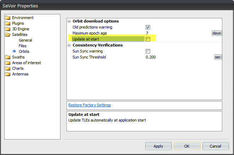Collapse the Consistency Verifications section
234x155 pixels.
[x=69, y=45]
